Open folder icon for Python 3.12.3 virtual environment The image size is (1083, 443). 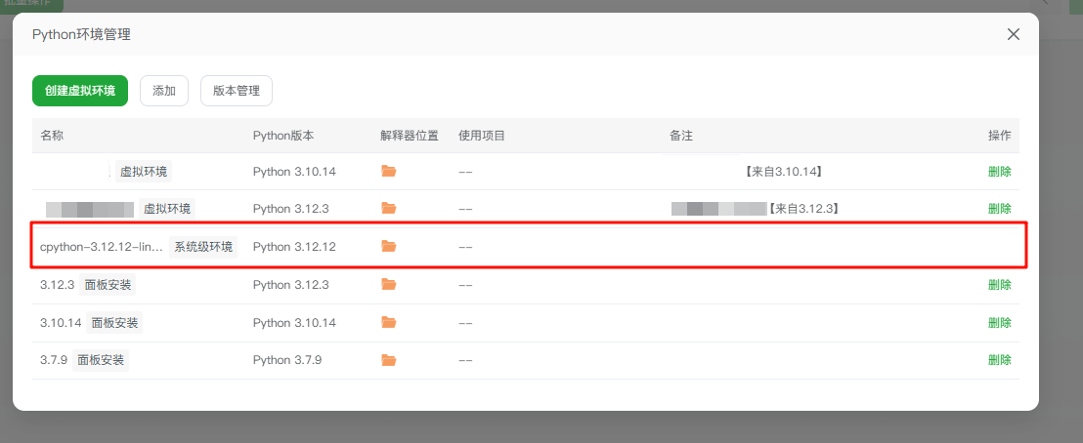point(388,209)
